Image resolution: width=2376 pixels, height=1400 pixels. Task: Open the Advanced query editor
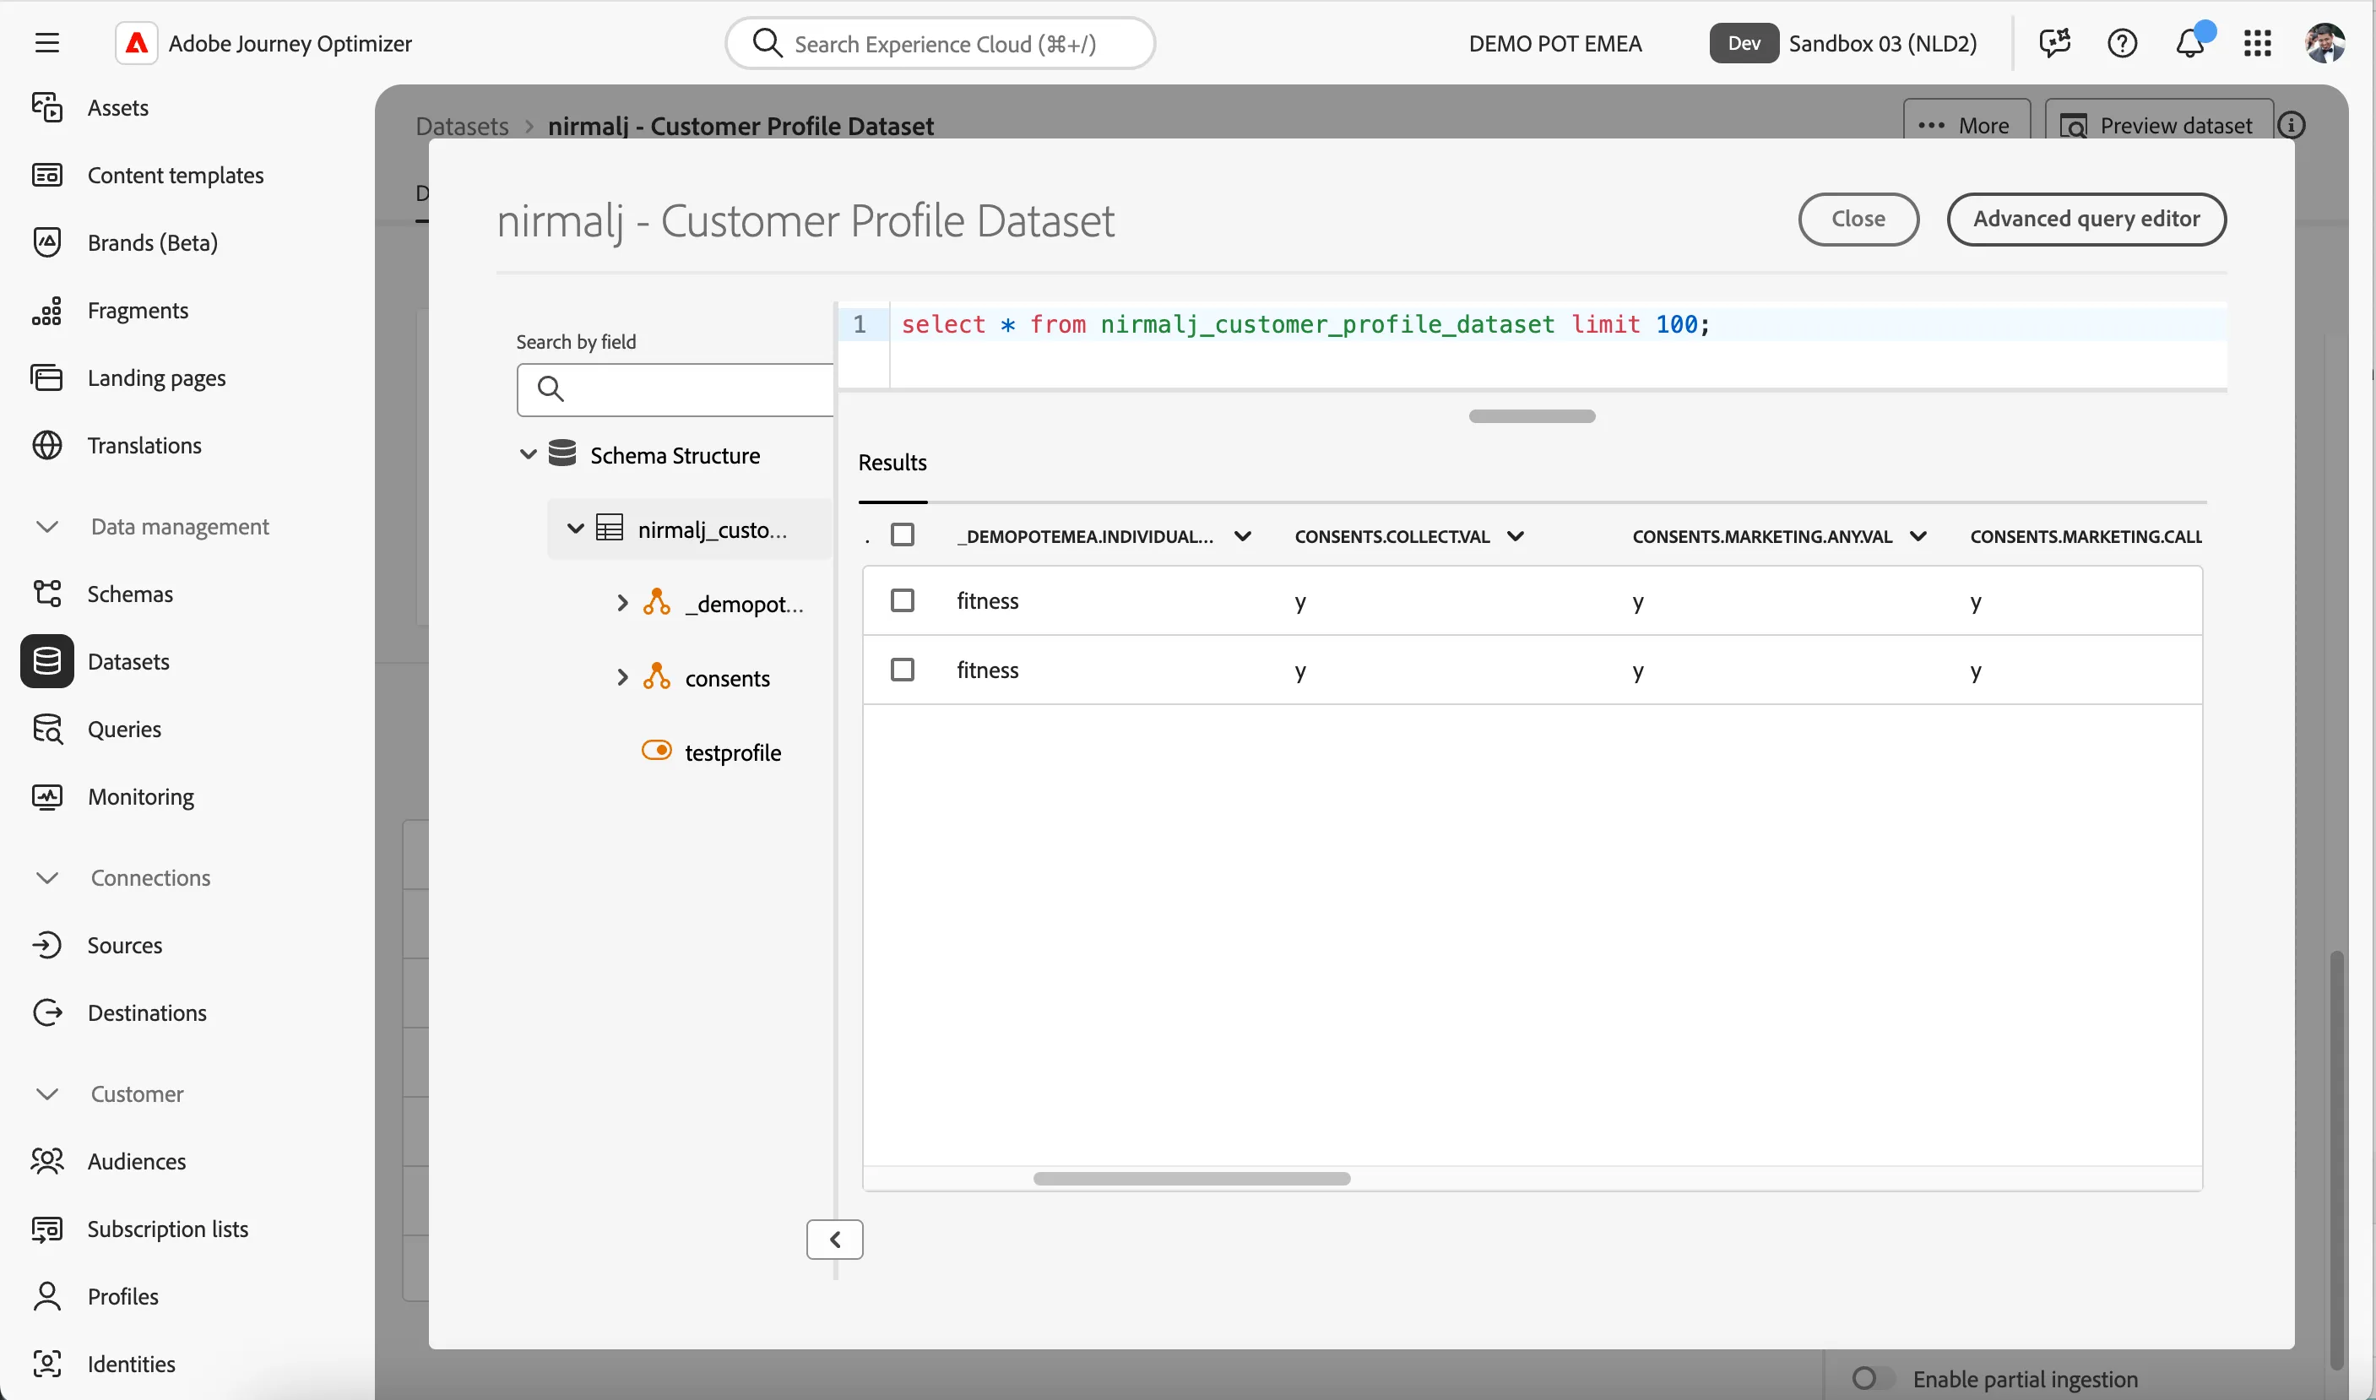[2086, 219]
